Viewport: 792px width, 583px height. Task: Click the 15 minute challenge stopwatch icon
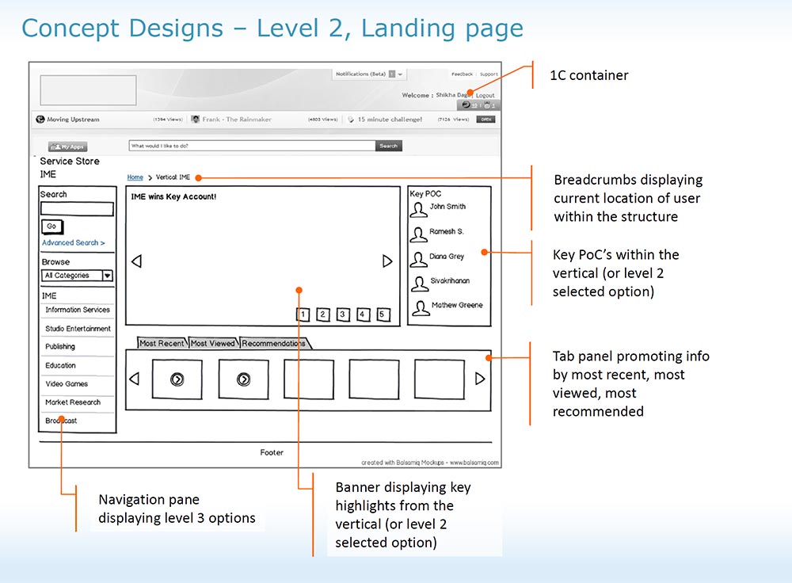[x=351, y=118]
